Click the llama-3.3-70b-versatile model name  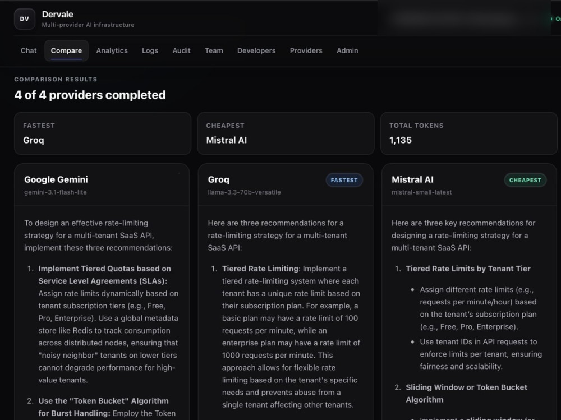pyautogui.click(x=245, y=192)
